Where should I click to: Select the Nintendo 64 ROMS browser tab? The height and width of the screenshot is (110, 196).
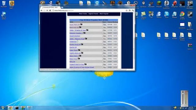(x=50, y=7)
